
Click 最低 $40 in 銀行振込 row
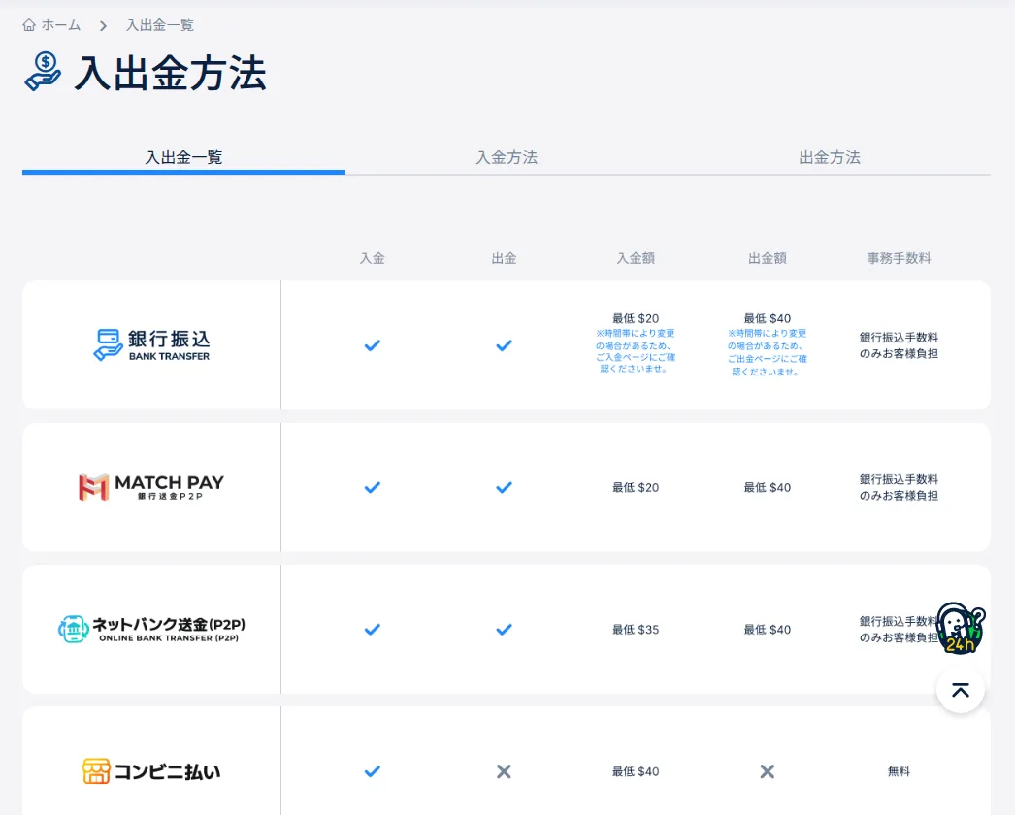tap(768, 318)
